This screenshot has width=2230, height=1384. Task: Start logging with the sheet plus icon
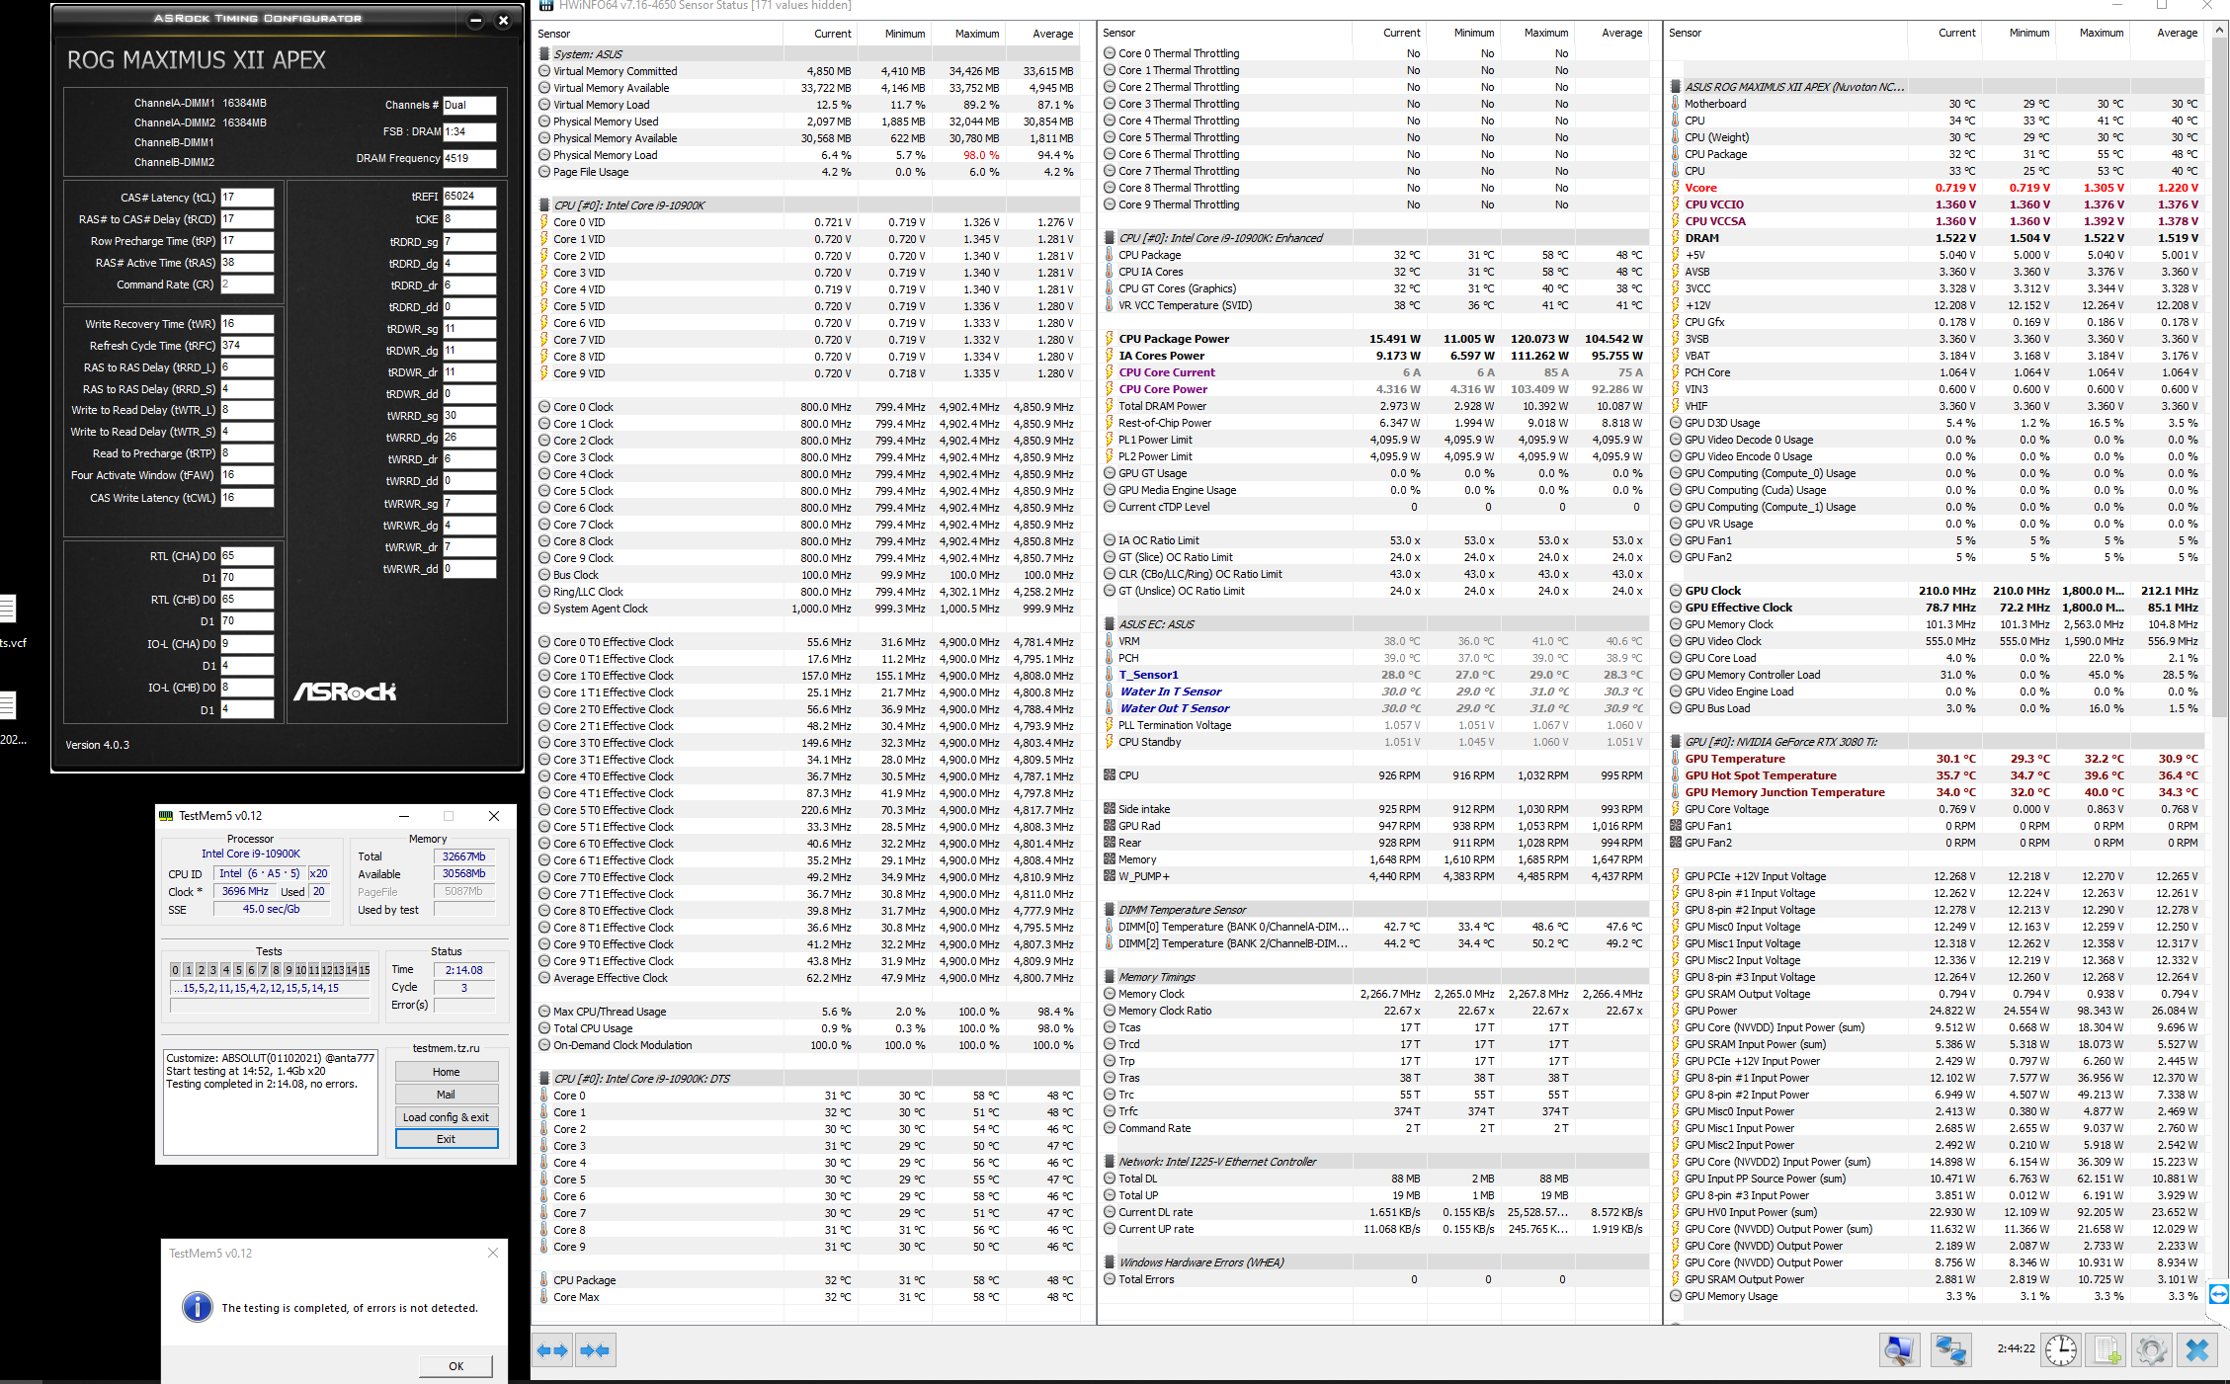tap(2106, 1349)
